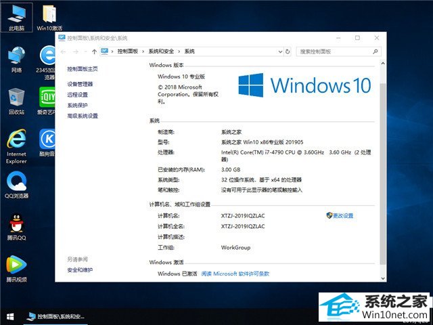Click the window title bar system icon
This screenshot has width=433, height=325.
(62, 38)
